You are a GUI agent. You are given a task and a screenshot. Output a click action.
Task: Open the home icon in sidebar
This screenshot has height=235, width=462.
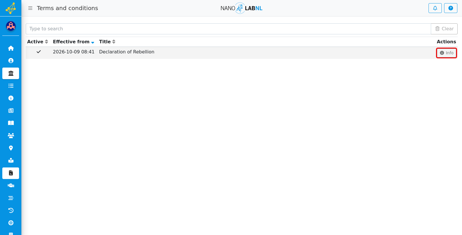coord(11,48)
